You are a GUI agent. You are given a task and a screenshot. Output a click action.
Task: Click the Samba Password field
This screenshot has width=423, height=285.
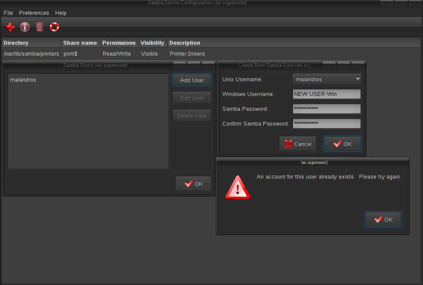(x=327, y=109)
